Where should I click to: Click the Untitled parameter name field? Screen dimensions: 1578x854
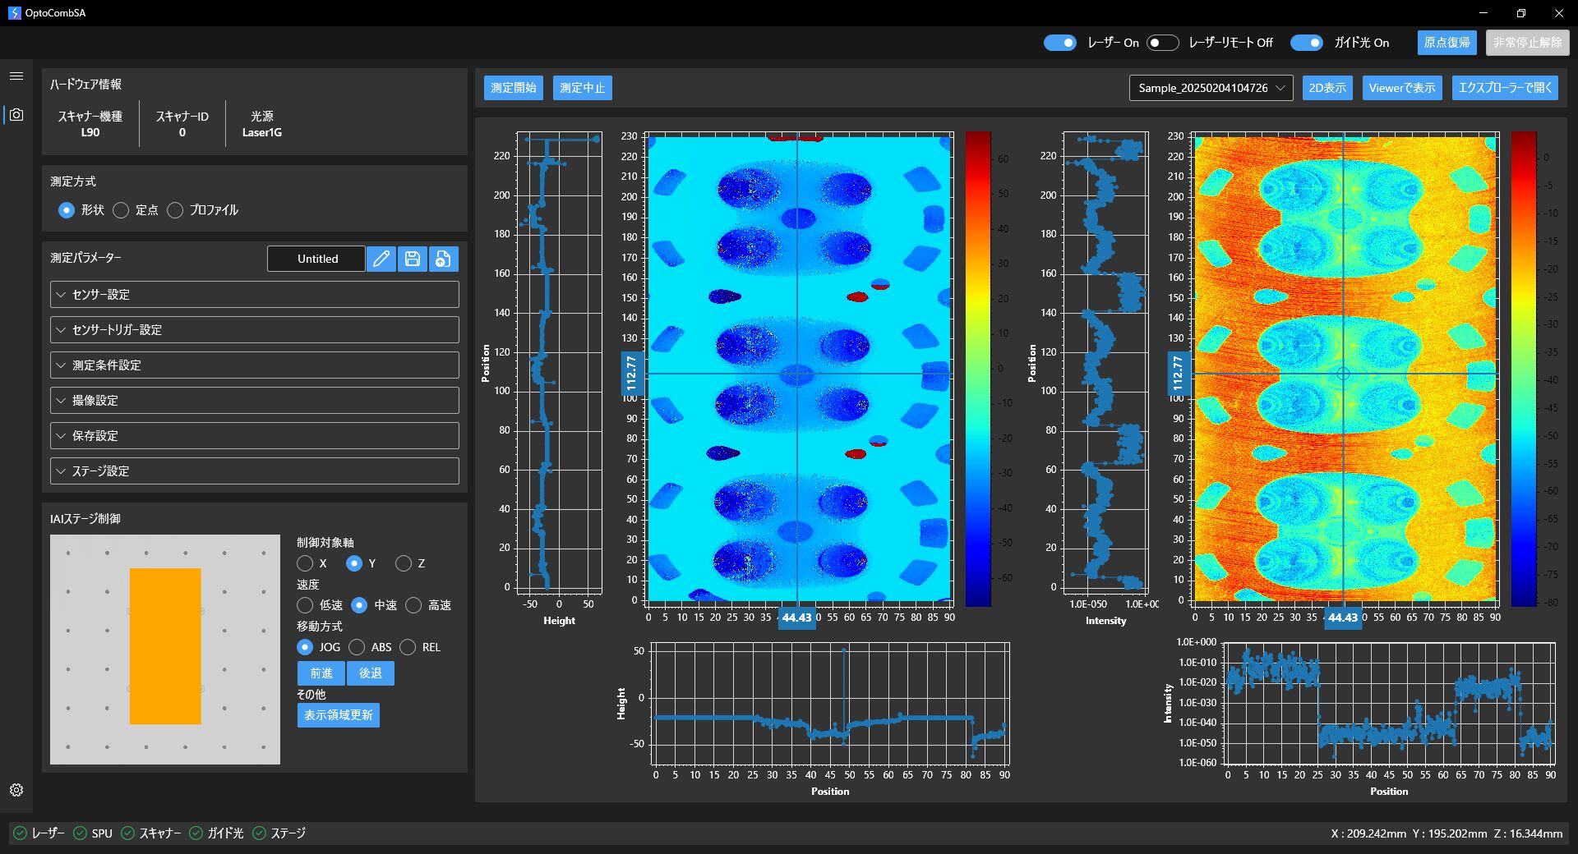[316, 259]
